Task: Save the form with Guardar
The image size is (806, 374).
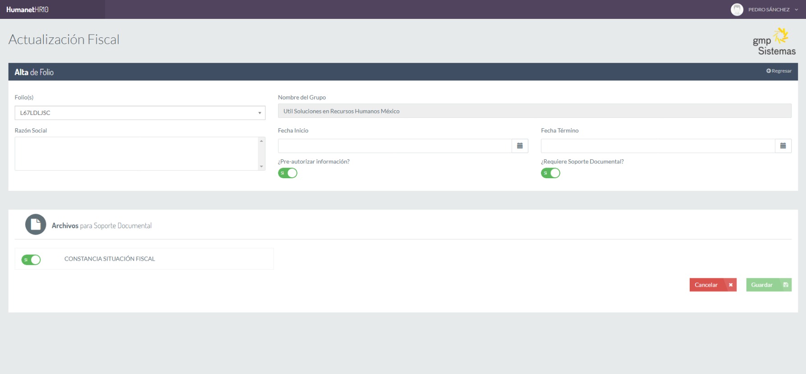Action: (x=762, y=285)
